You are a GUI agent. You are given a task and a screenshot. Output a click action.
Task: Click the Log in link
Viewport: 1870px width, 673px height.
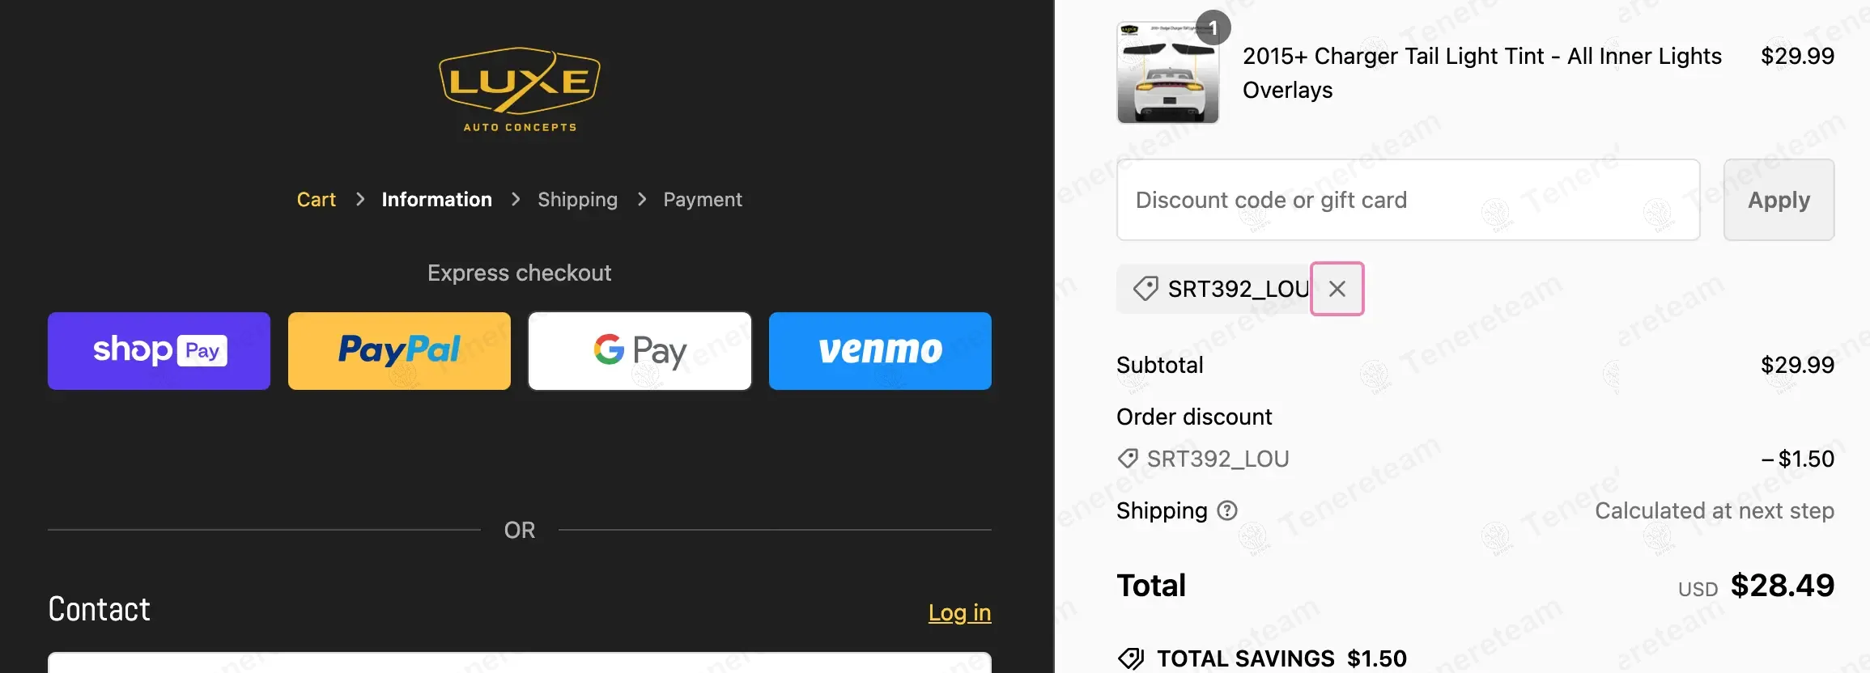[959, 612]
